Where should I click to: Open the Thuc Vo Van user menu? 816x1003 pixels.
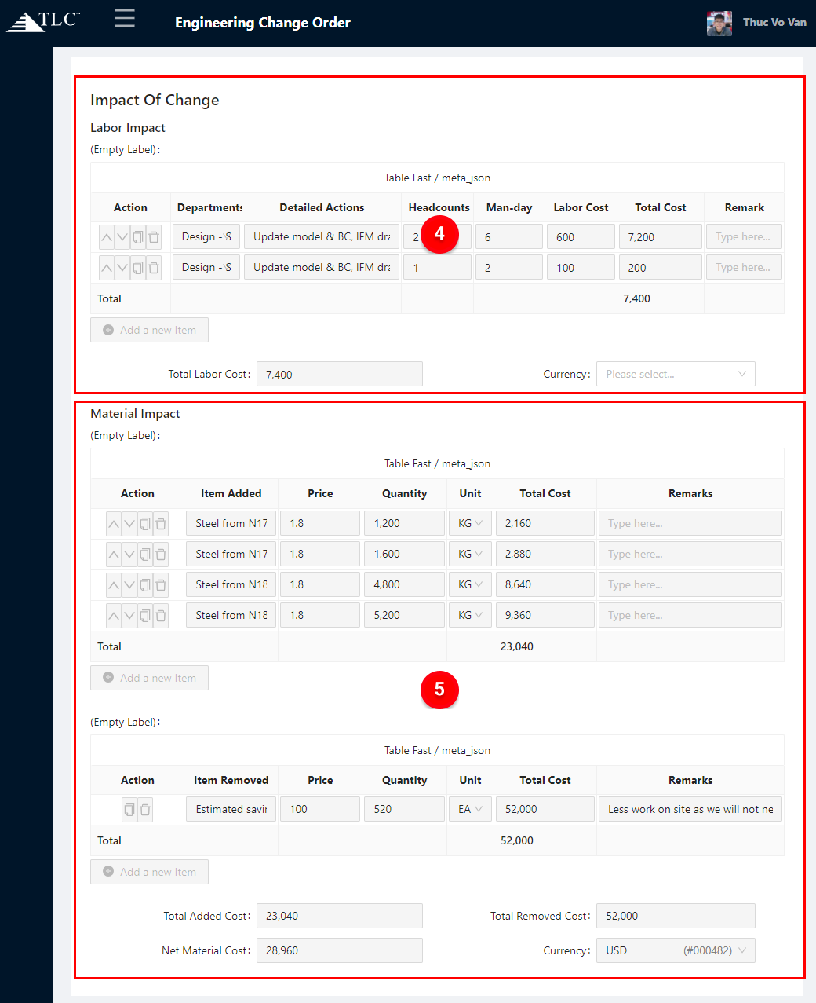click(x=757, y=23)
